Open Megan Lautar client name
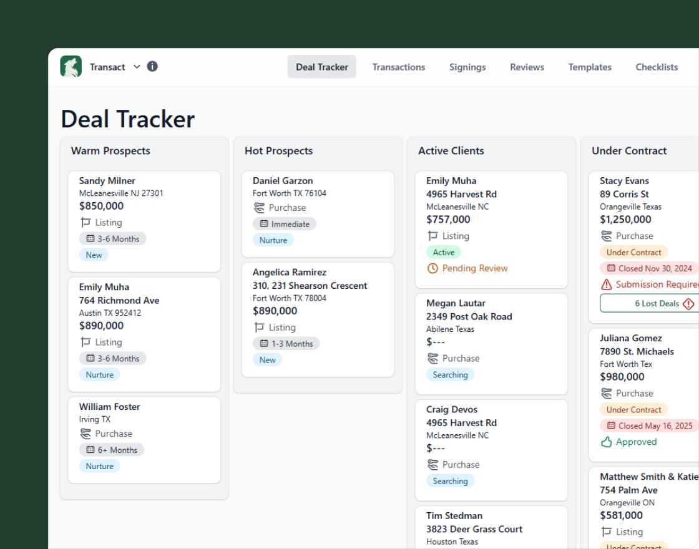Image resolution: width=699 pixels, height=549 pixels. 456,303
